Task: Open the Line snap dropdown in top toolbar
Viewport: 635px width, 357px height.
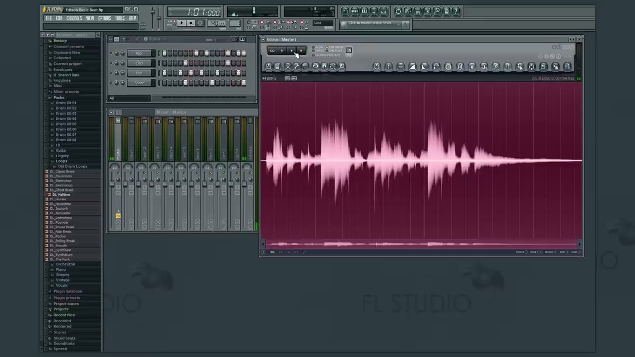Action: click(x=324, y=23)
